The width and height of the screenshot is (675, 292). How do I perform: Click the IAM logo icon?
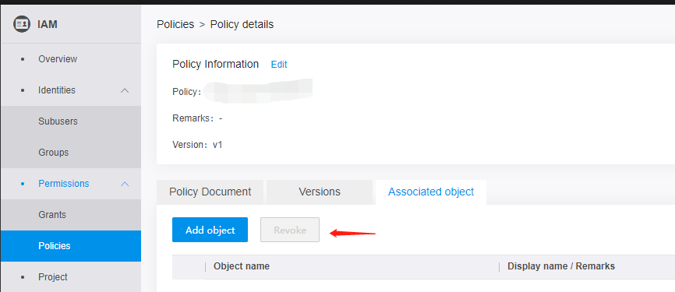point(22,24)
